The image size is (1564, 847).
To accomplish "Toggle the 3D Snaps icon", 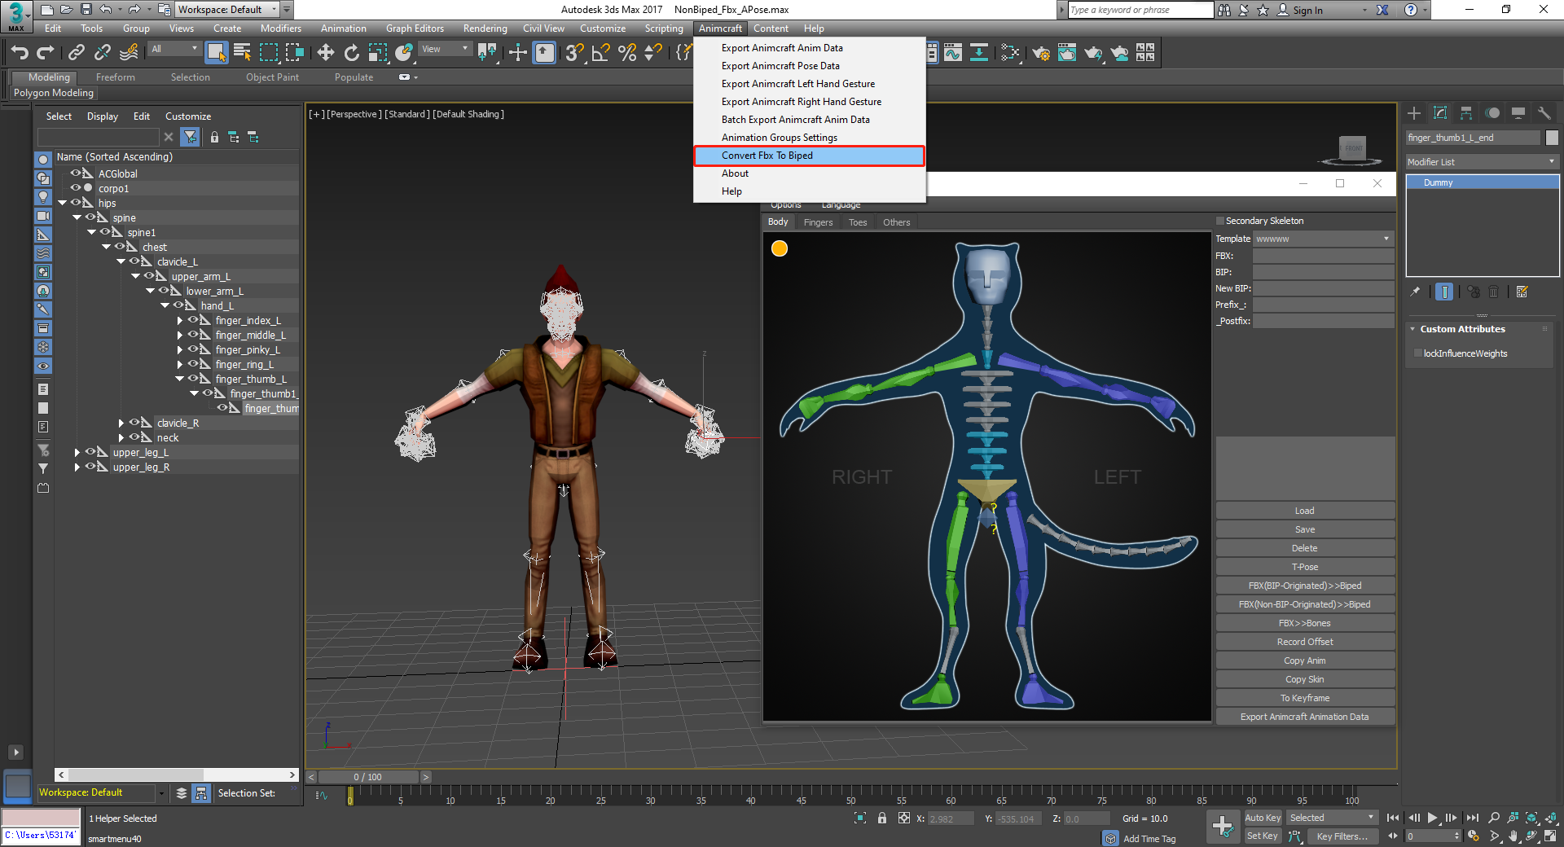I will point(574,53).
